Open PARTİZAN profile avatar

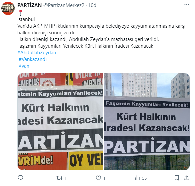point(8,8)
